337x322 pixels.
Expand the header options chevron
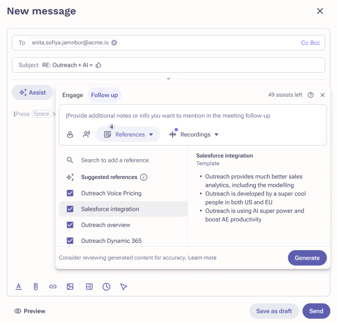[168, 79]
